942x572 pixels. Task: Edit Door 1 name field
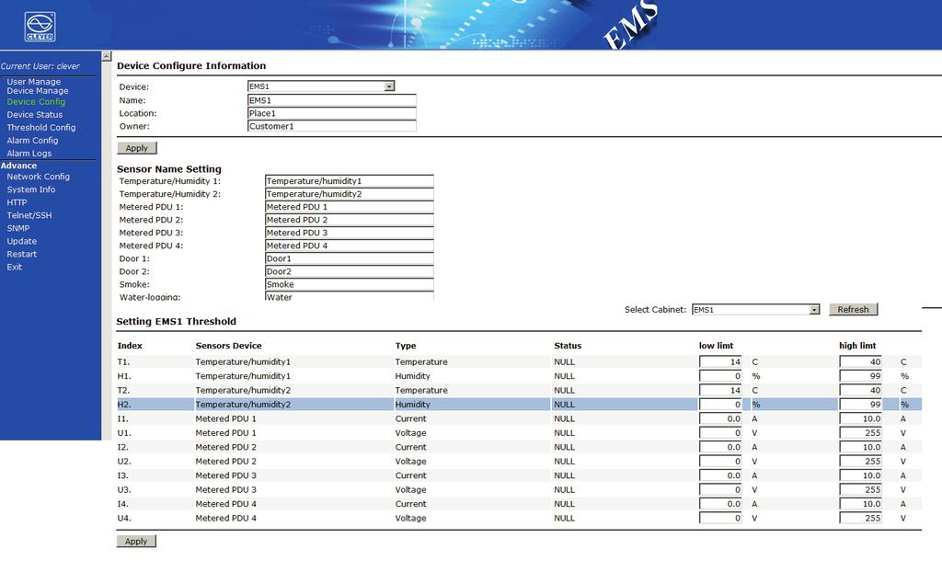(x=349, y=258)
